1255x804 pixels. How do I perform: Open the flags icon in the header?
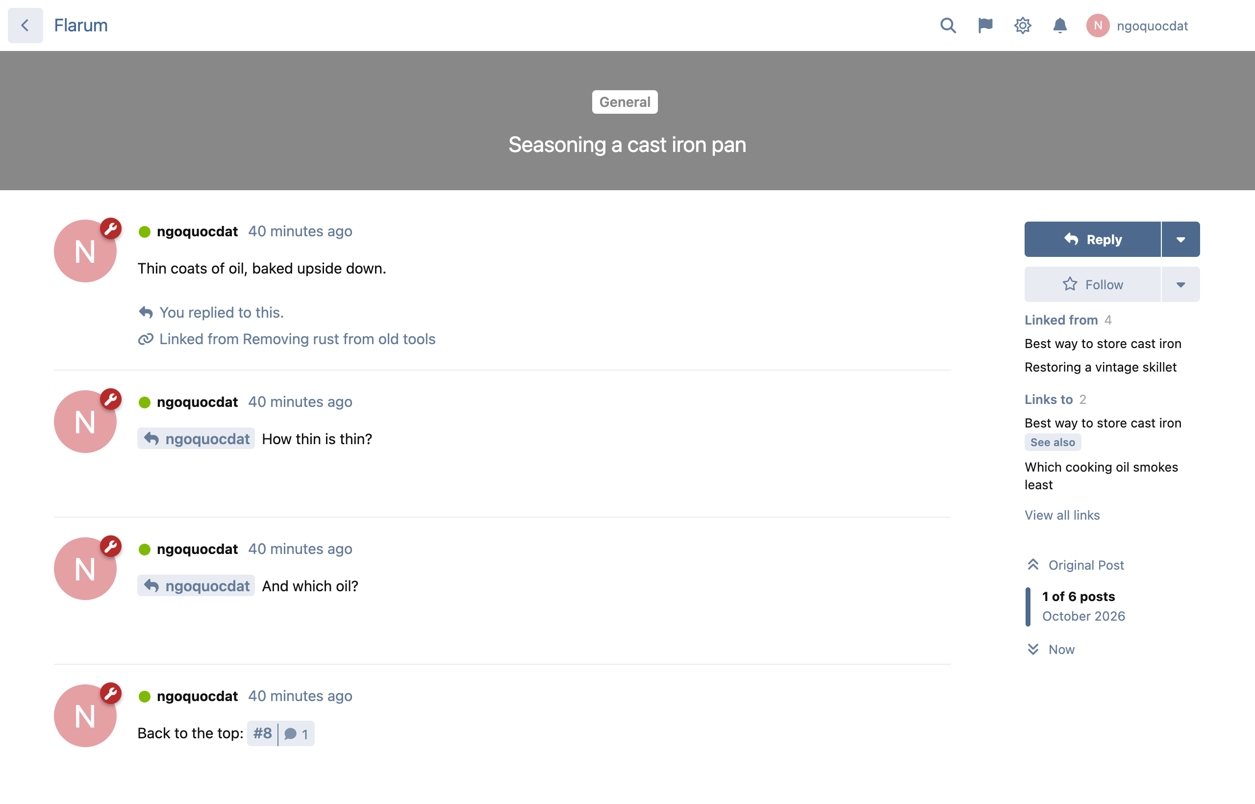point(985,25)
